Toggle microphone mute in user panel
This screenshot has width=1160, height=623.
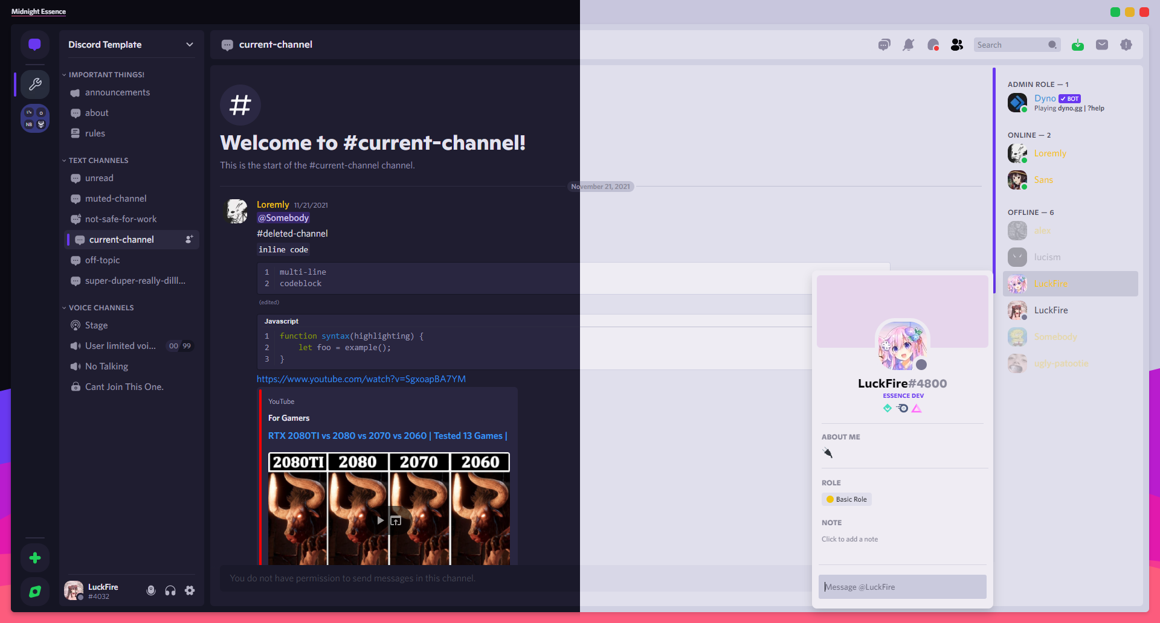(151, 590)
